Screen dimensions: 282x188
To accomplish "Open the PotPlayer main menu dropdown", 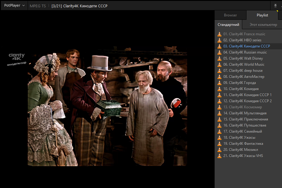I will click(x=14, y=6).
